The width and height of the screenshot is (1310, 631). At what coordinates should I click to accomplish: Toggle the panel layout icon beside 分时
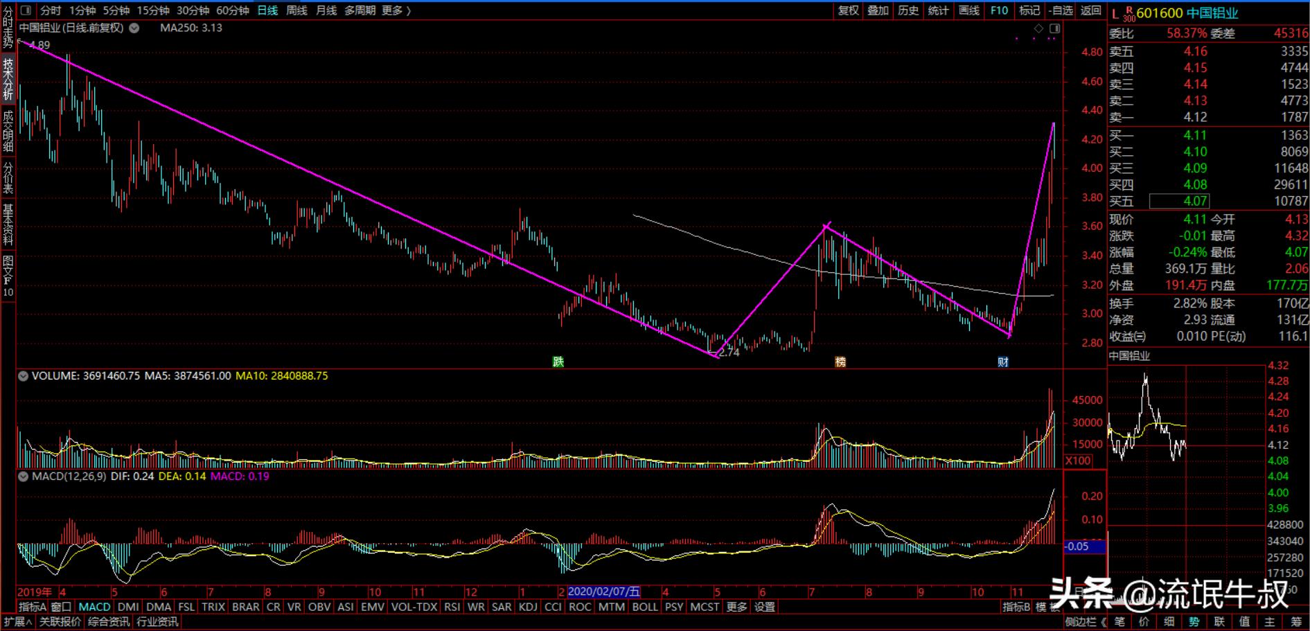(26, 10)
